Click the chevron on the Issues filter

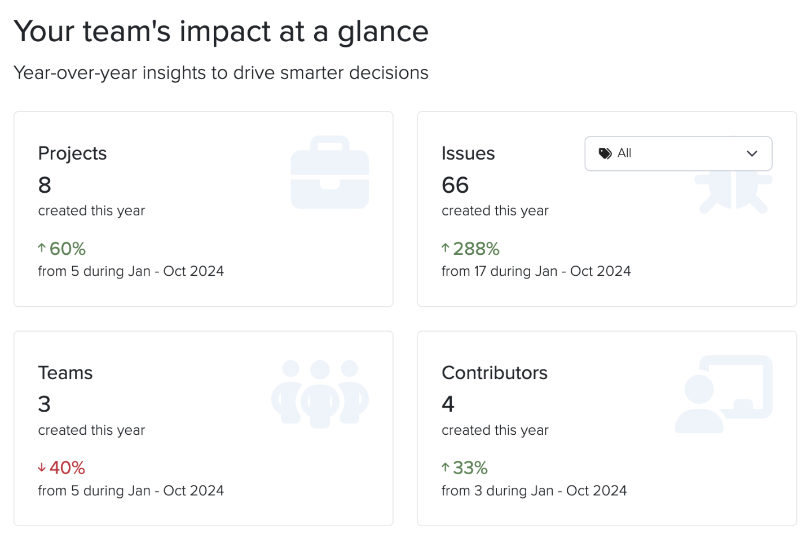point(752,153)
